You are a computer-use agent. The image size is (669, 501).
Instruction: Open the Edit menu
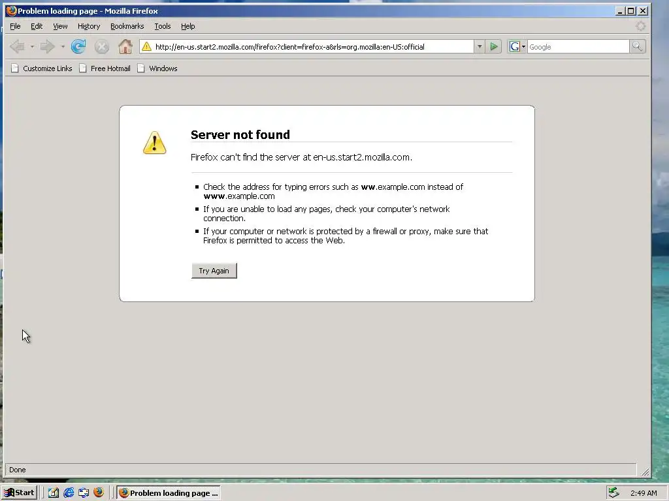point(37,26)
